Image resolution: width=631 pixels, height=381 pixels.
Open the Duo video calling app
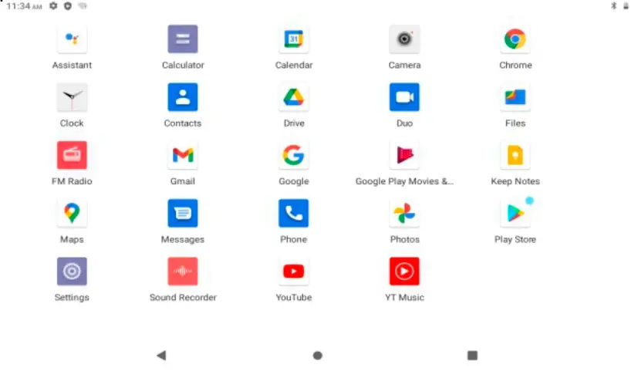tap(404, 97)
